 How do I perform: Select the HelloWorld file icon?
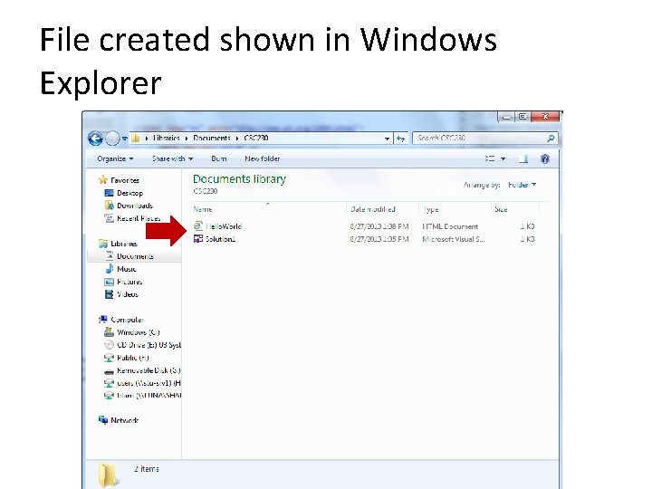(198, 225)
